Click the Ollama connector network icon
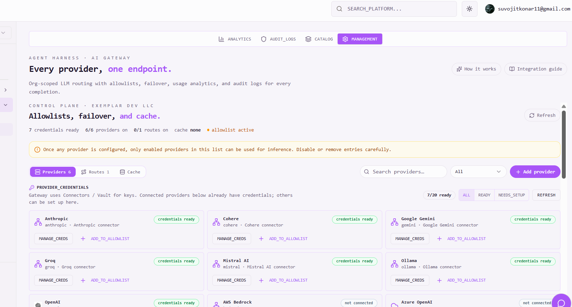The image size is (572, 307). (394, 264)
